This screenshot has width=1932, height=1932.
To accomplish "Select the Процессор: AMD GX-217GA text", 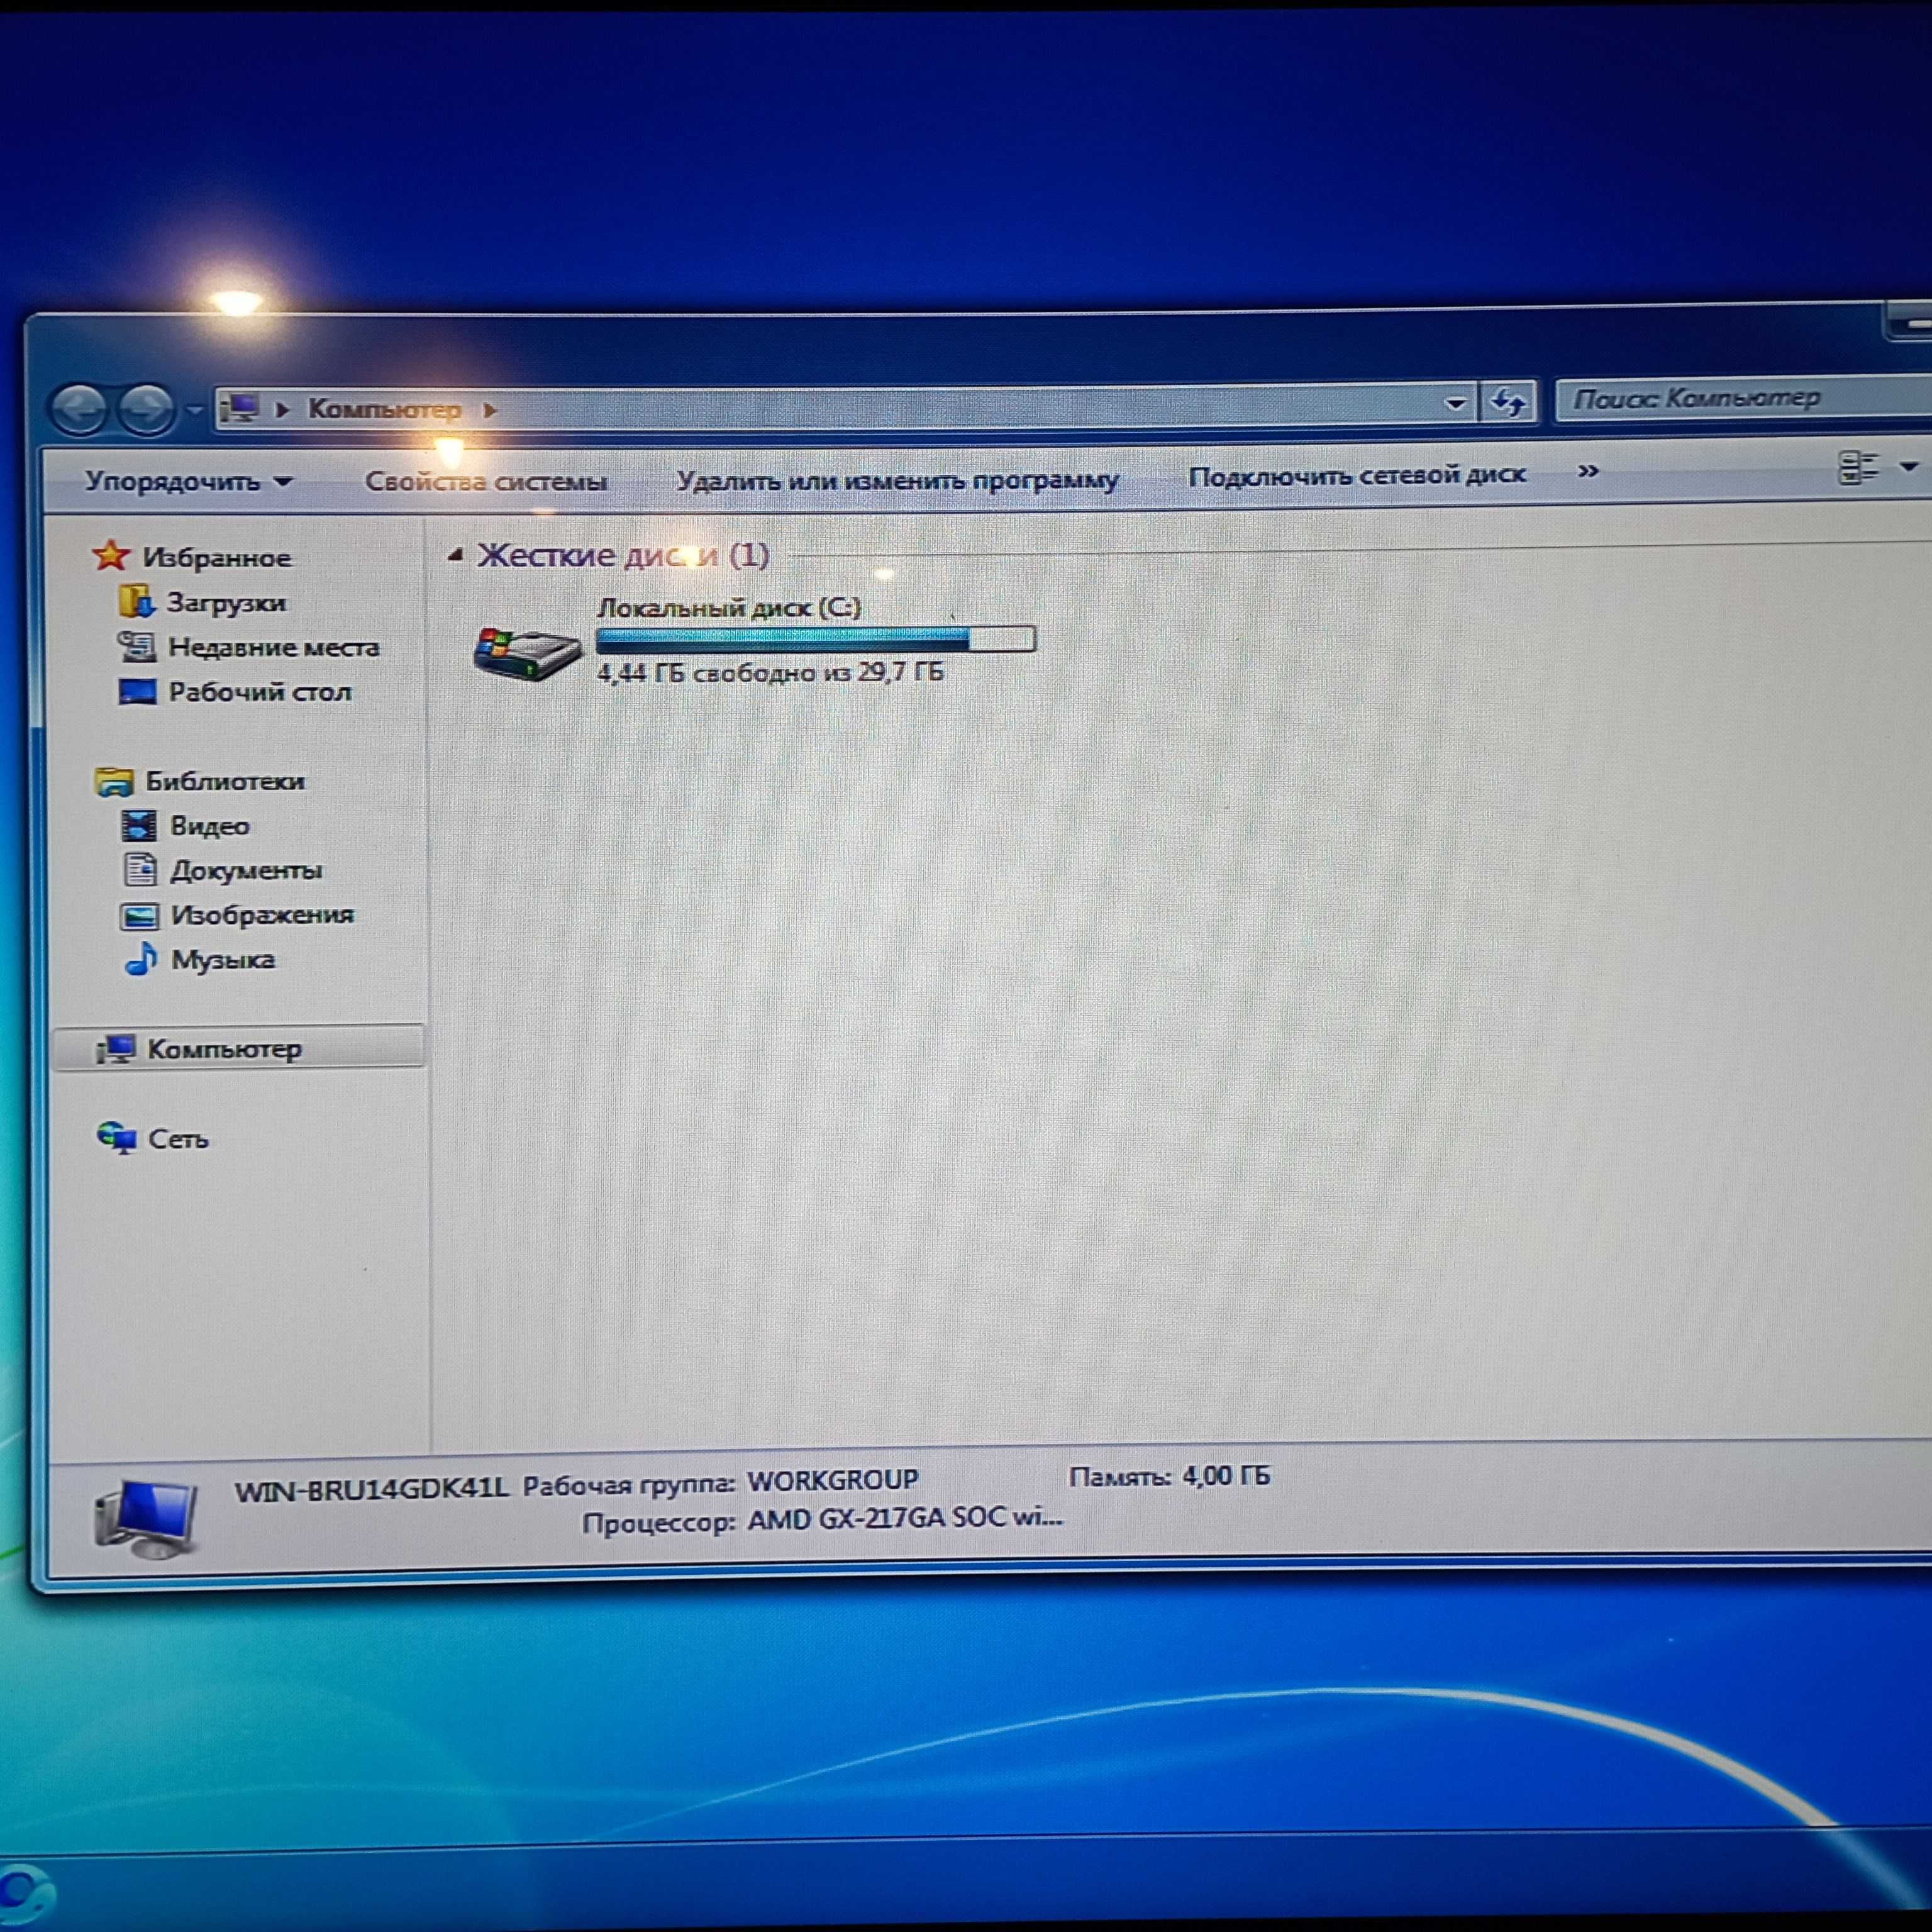I will (822, 1521).
